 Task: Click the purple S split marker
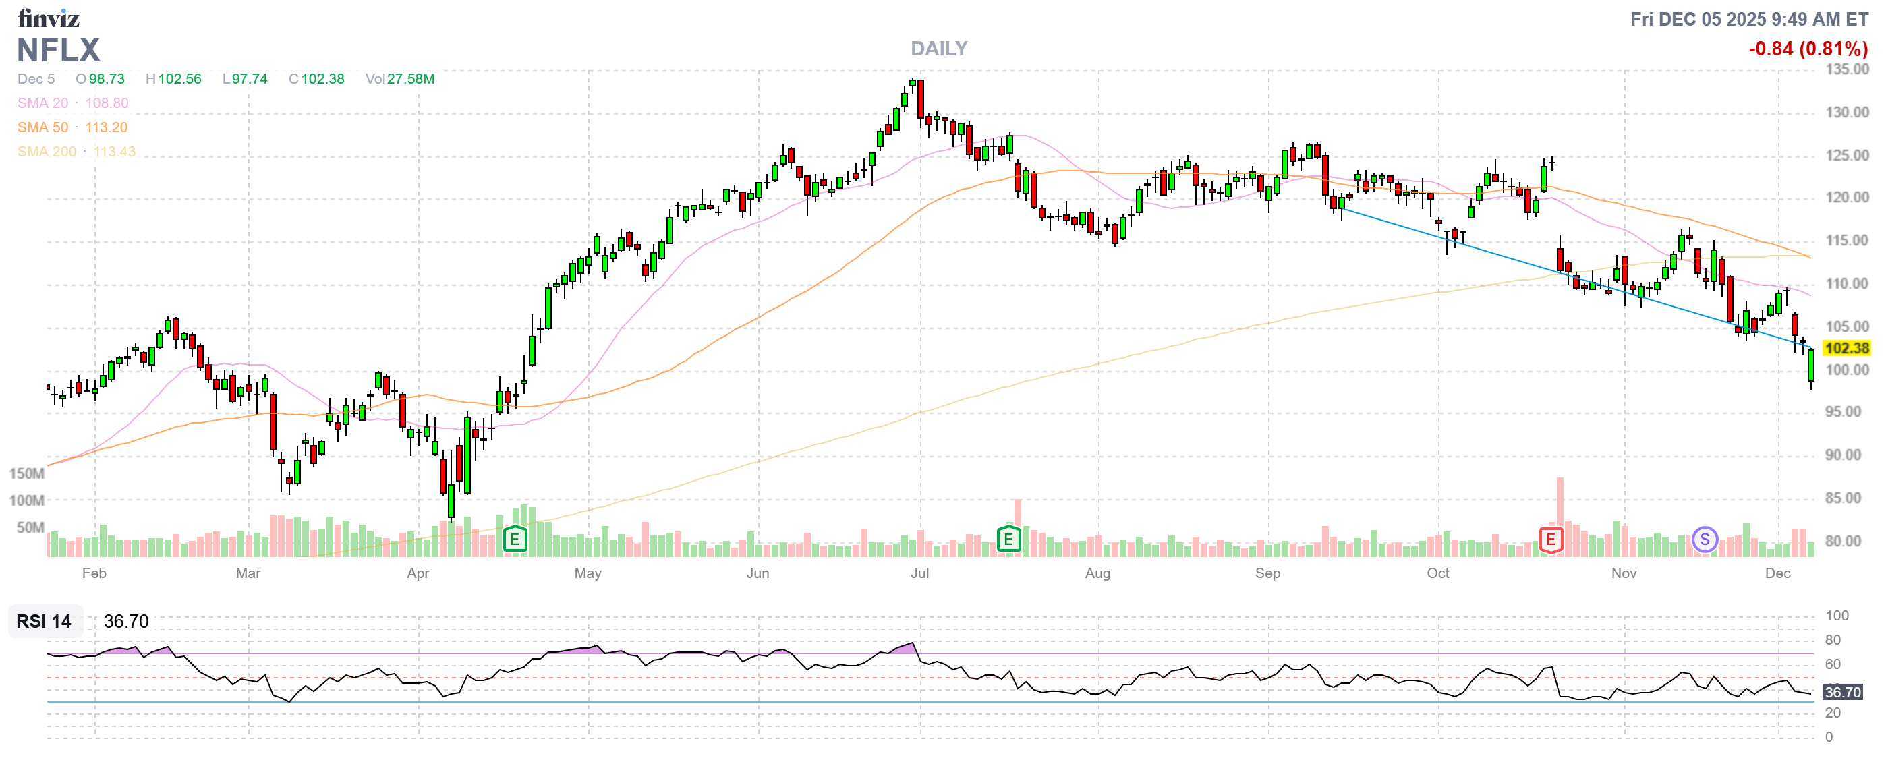coord(1705,540)
